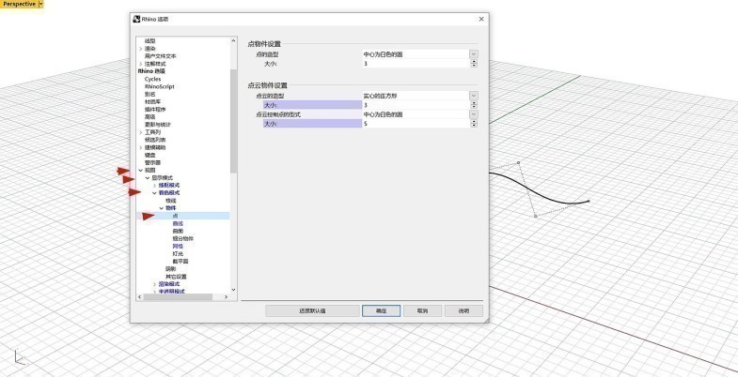The height and width of the screenshot is (377, 738).
Task: Open help with the 说明 button
Action: pos(463,310)
